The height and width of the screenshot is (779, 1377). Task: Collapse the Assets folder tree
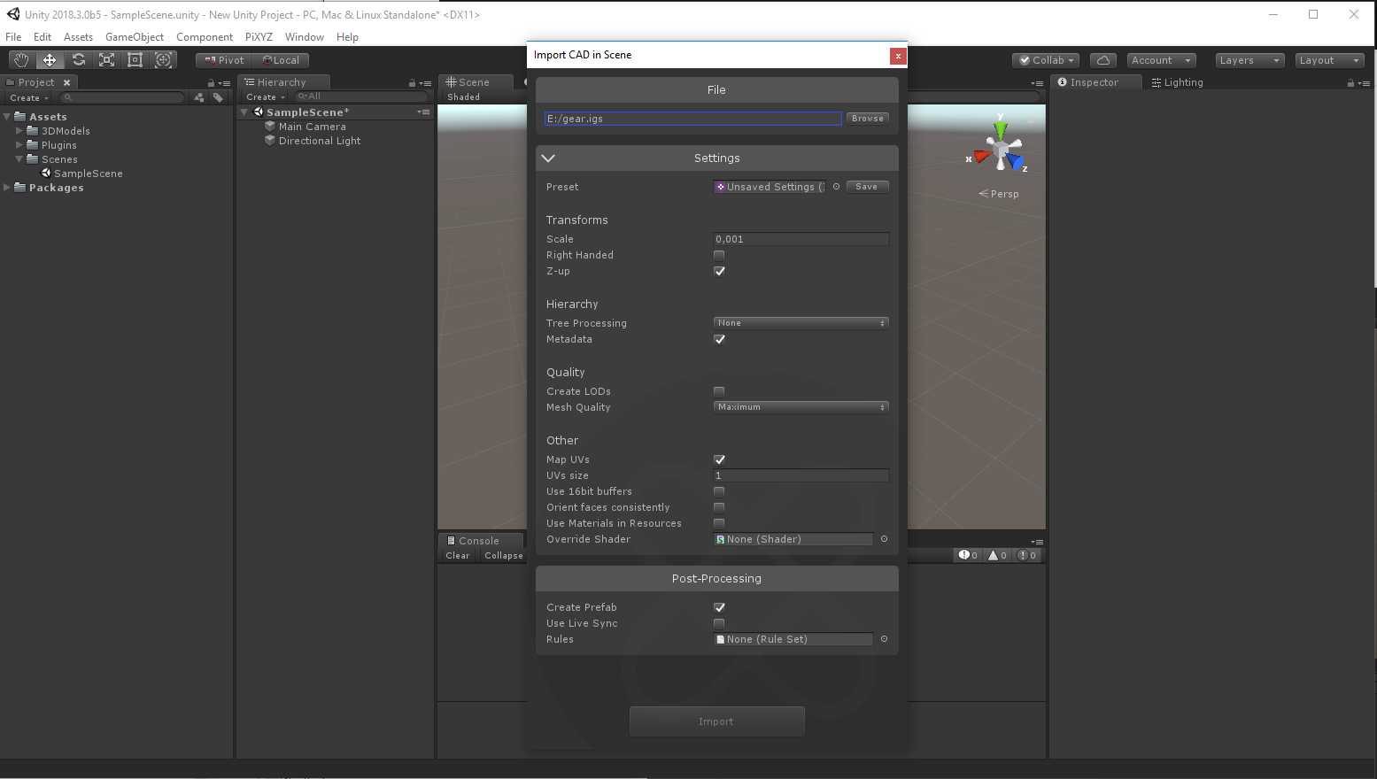tap(7, 117)
